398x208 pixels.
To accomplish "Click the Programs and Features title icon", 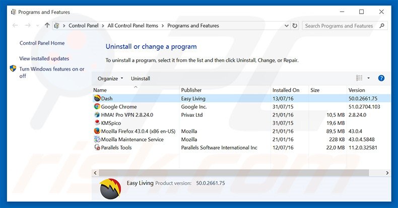I will (13, 12).
